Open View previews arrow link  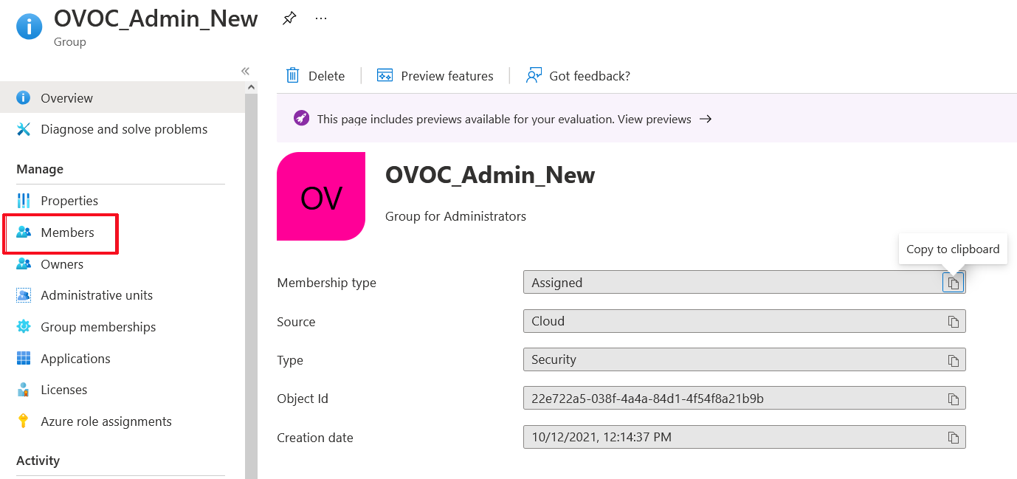(706, 120)
